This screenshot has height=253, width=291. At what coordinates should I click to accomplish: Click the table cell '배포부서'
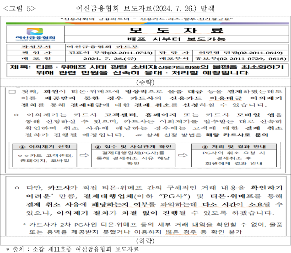point(174,59)
